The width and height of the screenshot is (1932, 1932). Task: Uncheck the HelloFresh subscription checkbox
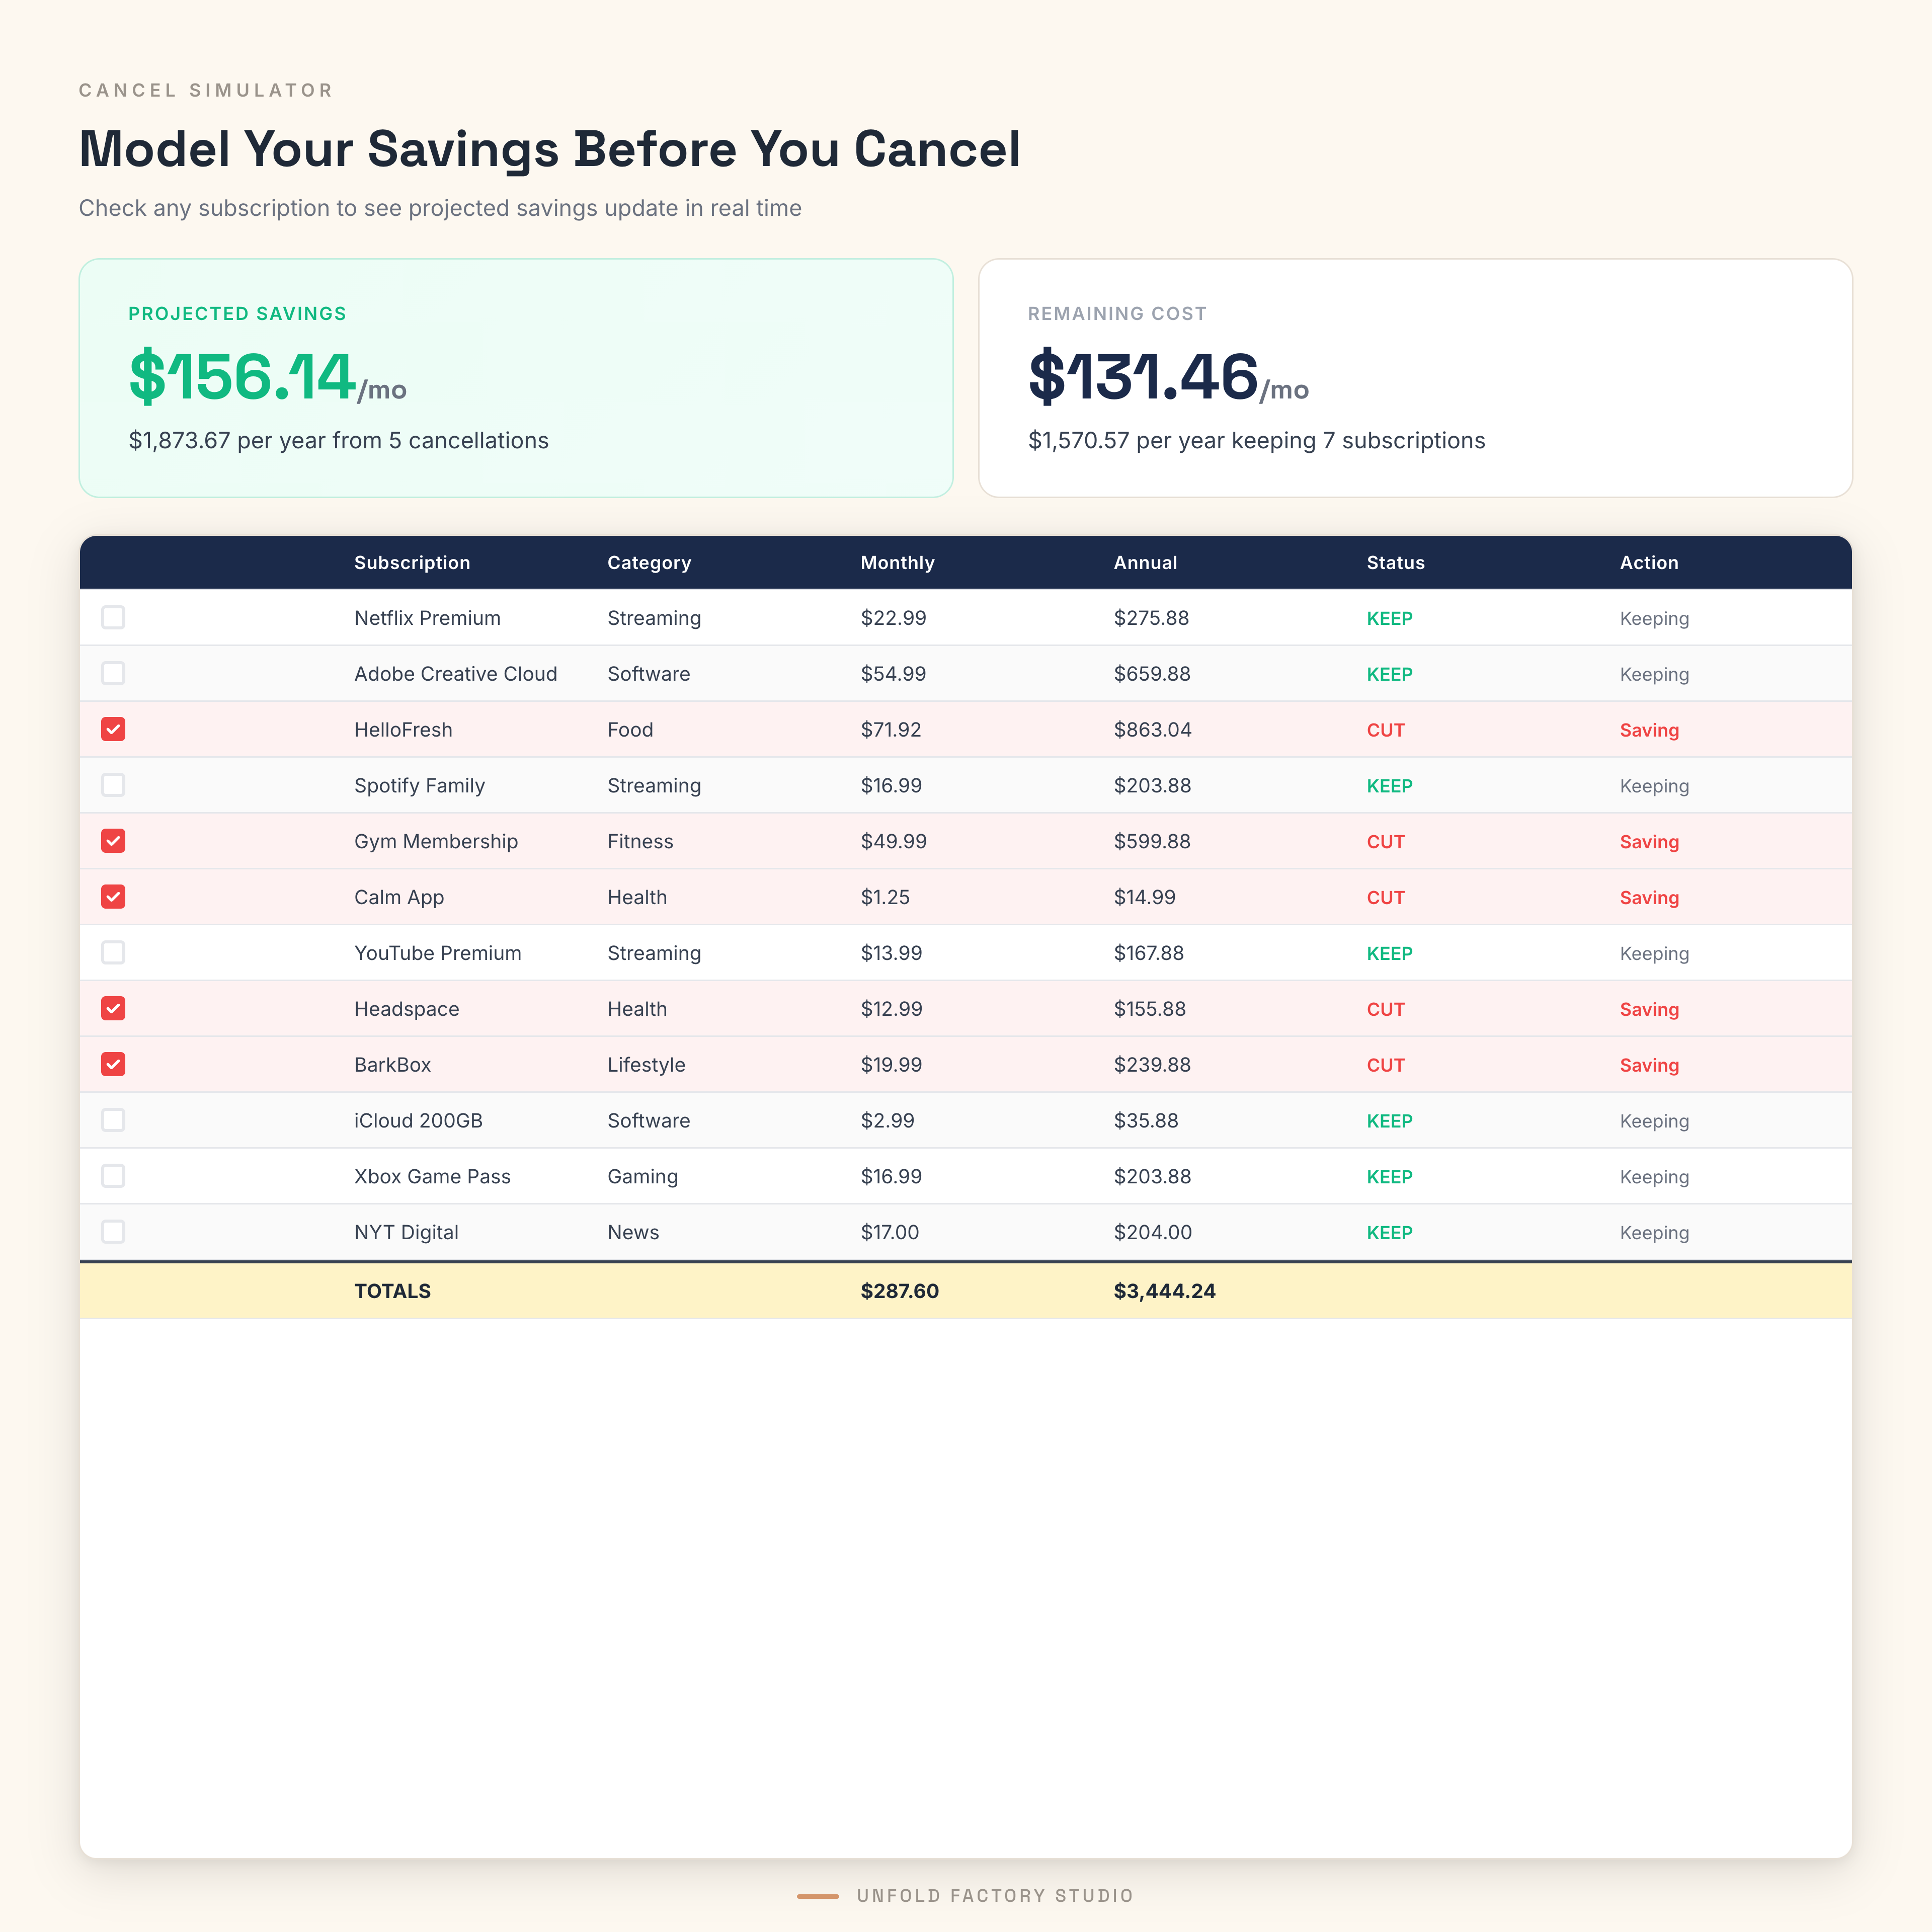113,729
